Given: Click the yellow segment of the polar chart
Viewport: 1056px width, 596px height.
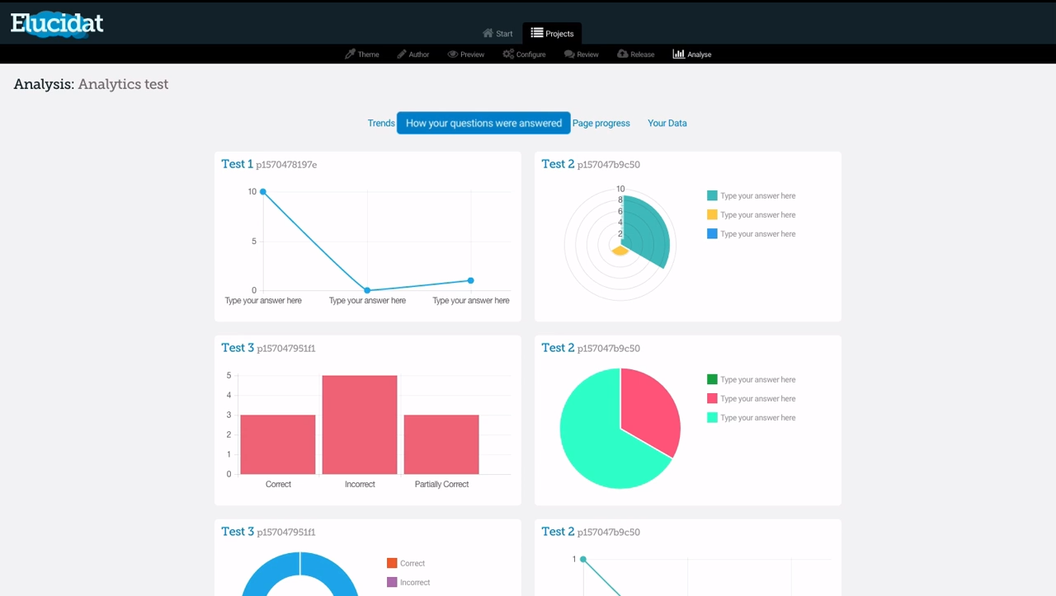Looking at the screenshot, I should click(x=620, y=250).
